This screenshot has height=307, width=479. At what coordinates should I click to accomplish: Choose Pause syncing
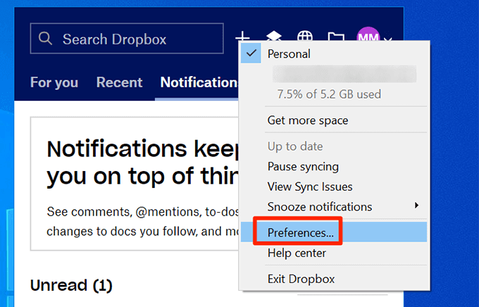point(303,167)
